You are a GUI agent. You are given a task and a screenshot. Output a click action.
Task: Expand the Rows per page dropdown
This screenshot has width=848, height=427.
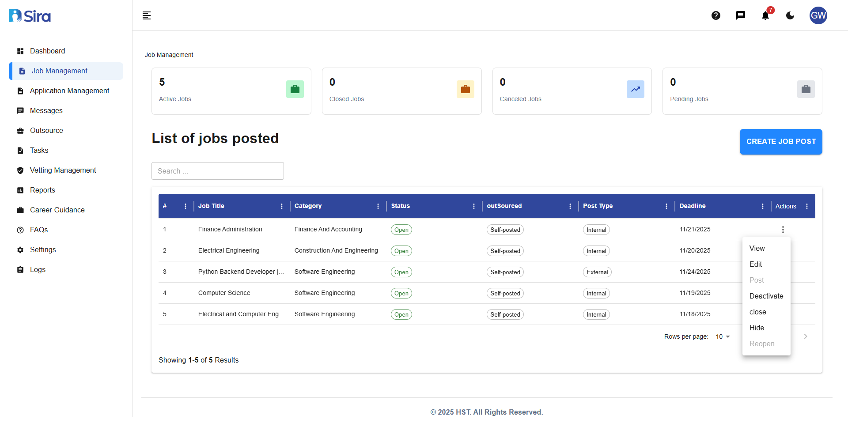[723, 336]
